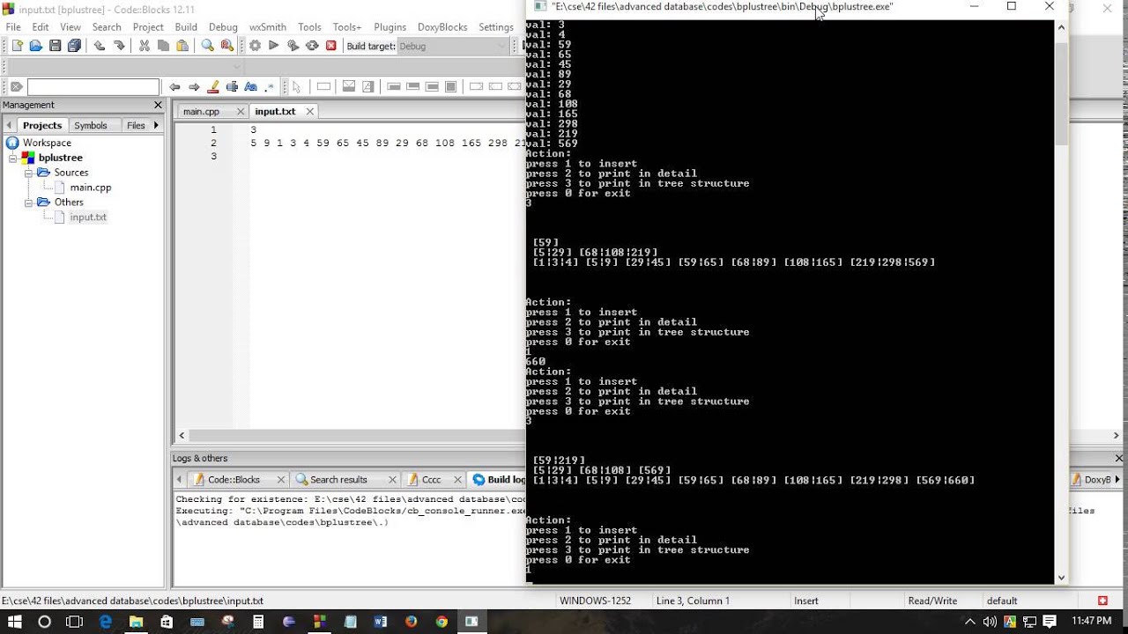Toggle match case Aa search option
The width and height of the screenshot is (1128, 634).
pyautogui.click(x=251, y=86)
